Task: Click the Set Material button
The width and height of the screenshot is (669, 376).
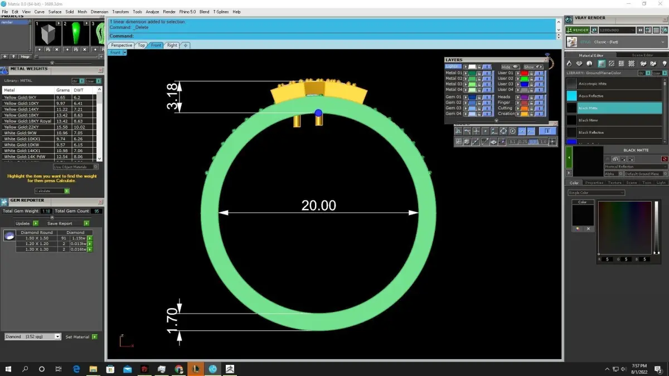Action: pyautogui.click(x=81, y=336)
